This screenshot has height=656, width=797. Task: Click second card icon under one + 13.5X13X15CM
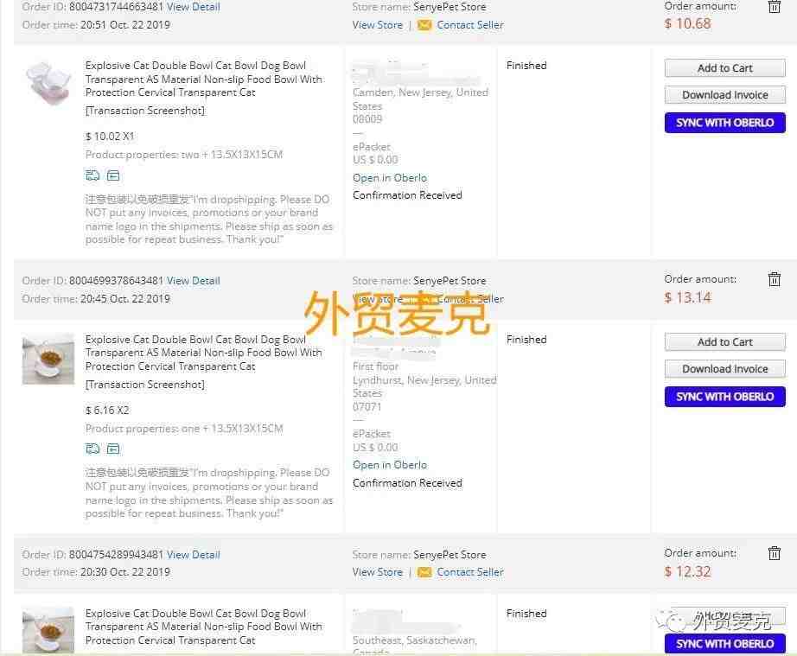coord(113,449)
